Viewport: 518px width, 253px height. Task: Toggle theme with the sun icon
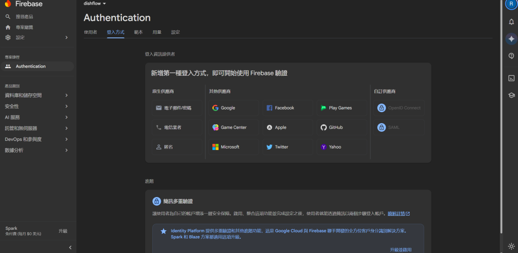tap(511, 246)
